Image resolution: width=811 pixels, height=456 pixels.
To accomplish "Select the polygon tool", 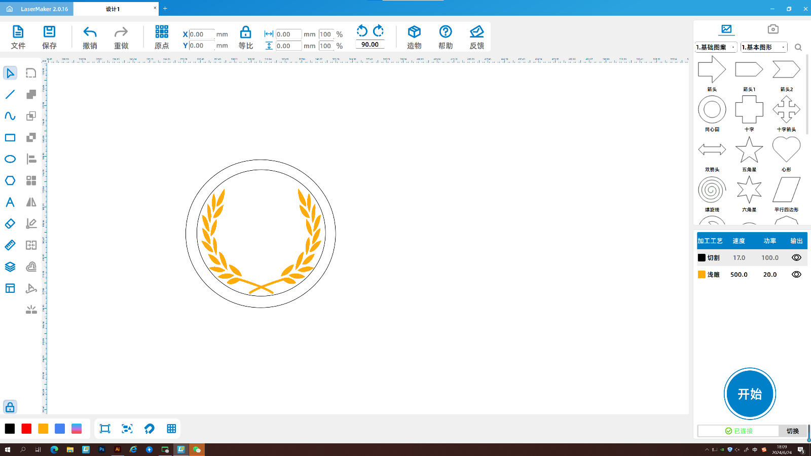I will click(10, 180).
